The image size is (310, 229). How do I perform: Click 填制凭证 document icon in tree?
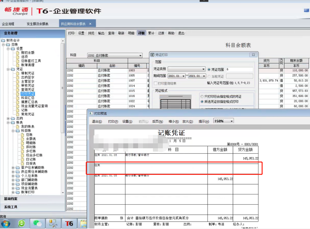(x=18, y=73)
